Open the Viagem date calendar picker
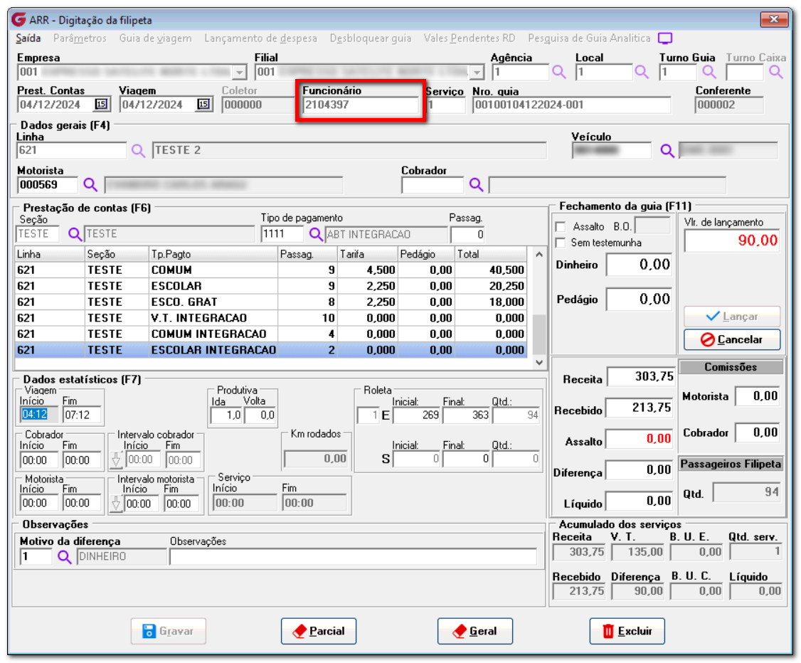Image resolution: width=801 pixels, height=663 pixels. point(203,104)
